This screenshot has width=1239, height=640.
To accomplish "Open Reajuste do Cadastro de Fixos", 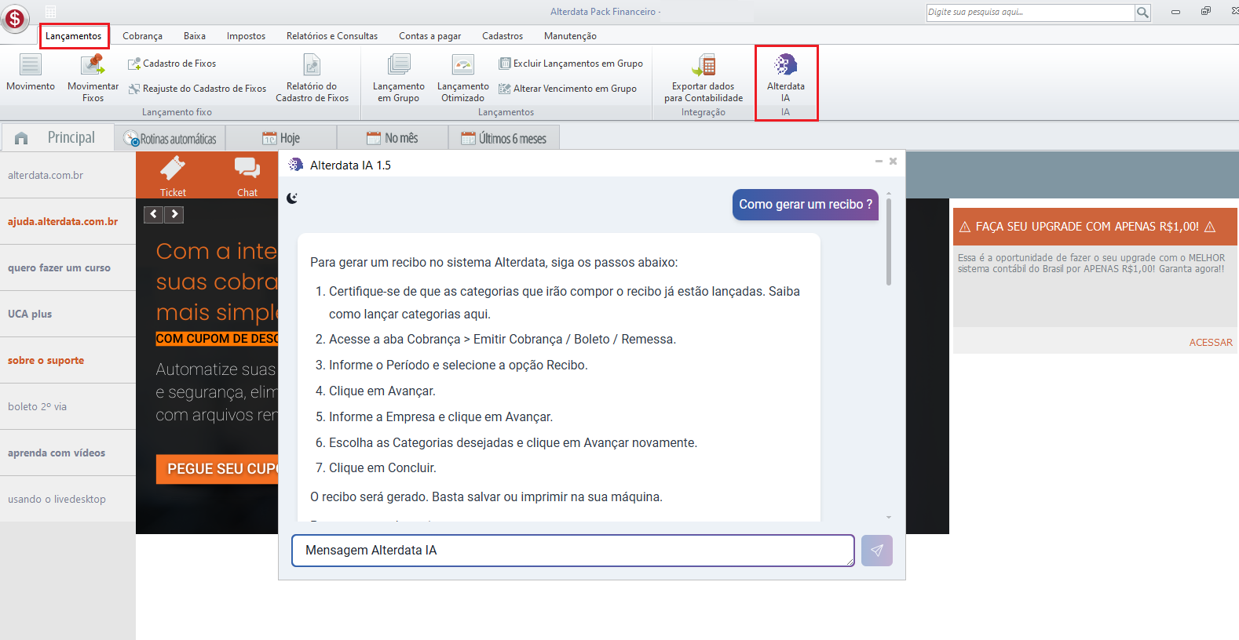I will [197, 89].
